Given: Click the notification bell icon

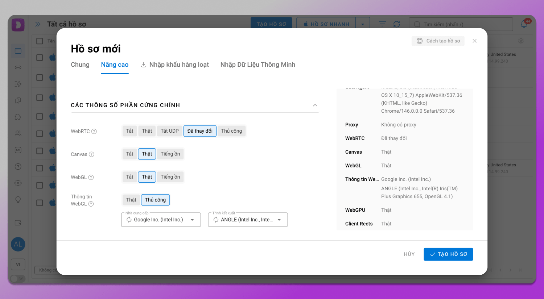Looking at the screenshot, I should click(524, 24).
